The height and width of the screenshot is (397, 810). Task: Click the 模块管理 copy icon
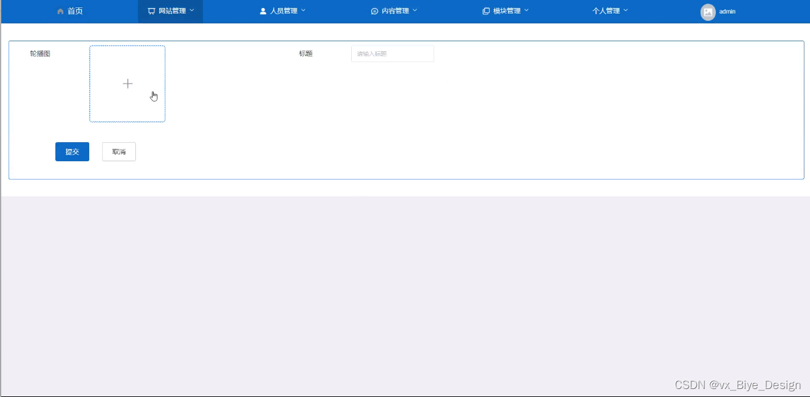486,11
